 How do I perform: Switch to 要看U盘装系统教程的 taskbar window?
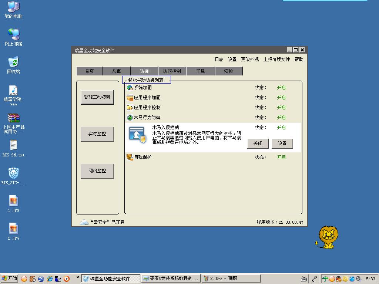click(x=171, y=279)
